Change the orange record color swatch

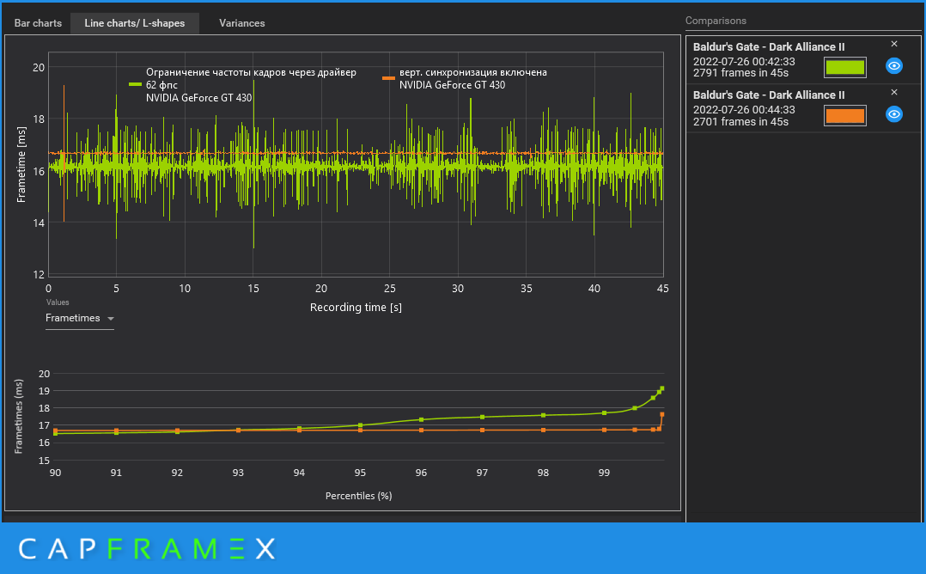(x=844, y=115)
